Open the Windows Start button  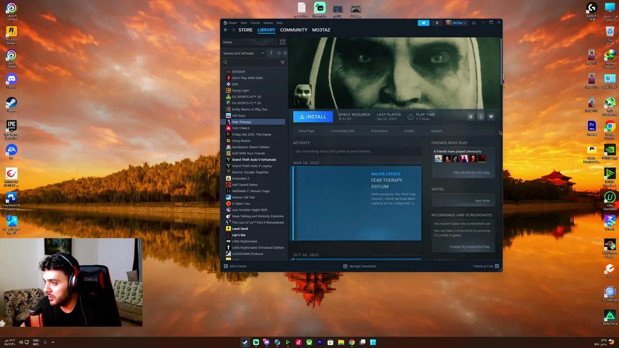coord(373,343)
